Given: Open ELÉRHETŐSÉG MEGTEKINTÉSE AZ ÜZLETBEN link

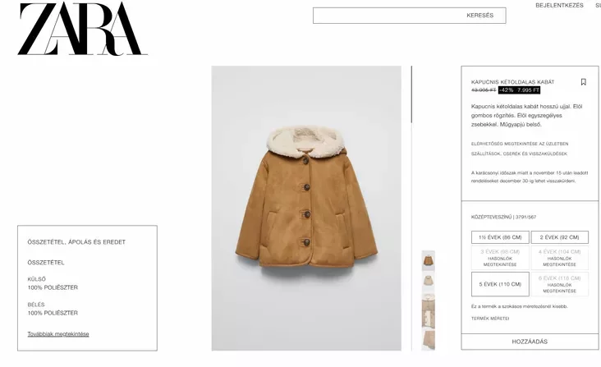Looking at the screenshot, I should (x=520, y=144).
